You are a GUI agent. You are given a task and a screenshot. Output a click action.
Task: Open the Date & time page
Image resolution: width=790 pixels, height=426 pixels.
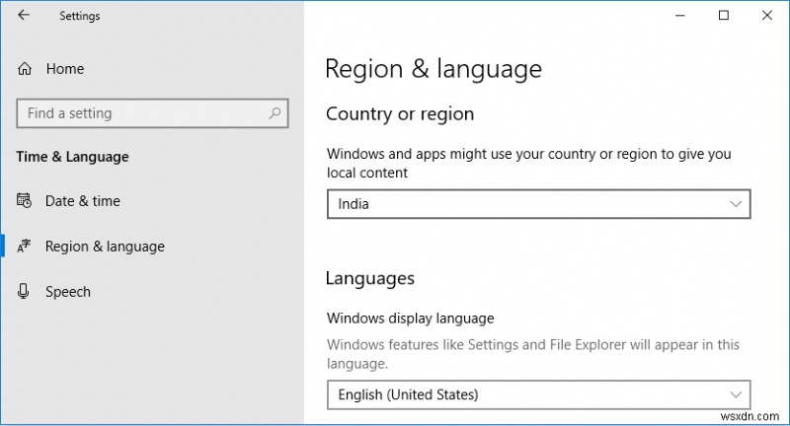point(83,201)
